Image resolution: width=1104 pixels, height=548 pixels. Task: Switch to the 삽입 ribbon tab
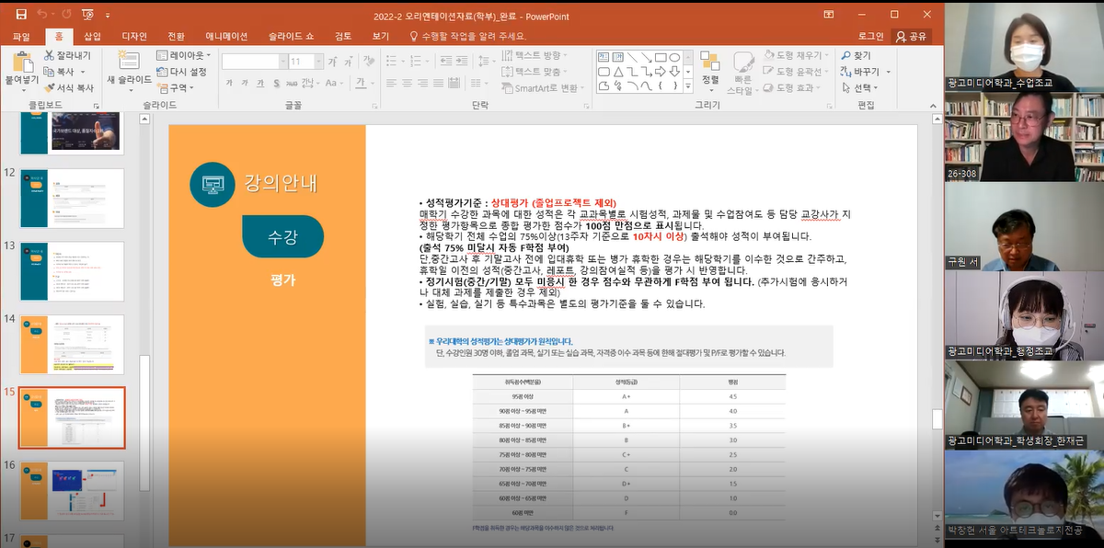93,37
